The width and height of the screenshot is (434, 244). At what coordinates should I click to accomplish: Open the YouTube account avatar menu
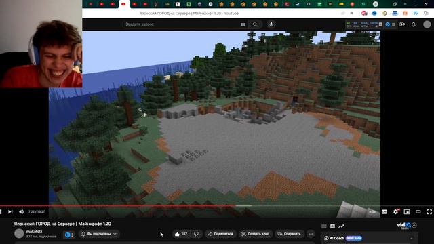click(427, 24)
